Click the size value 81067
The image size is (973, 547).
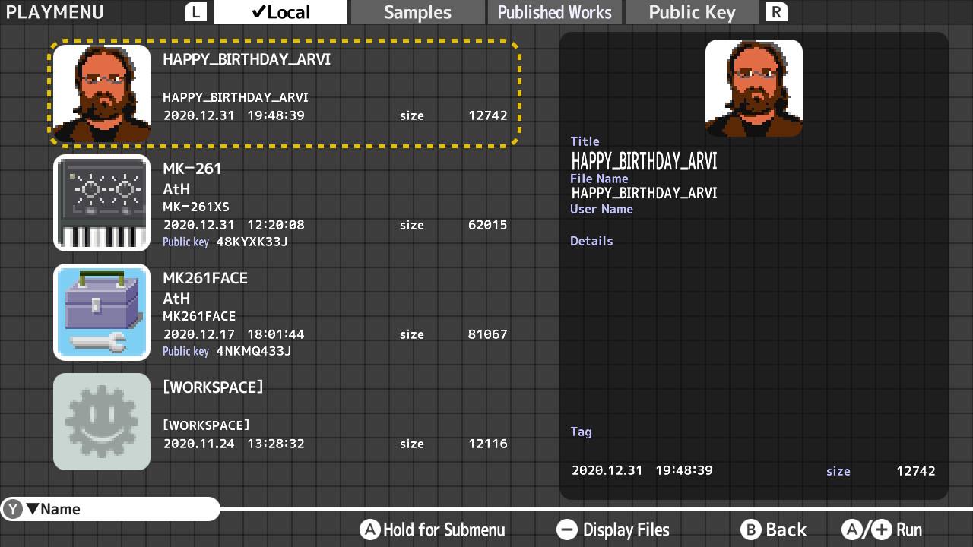(488, 334)
